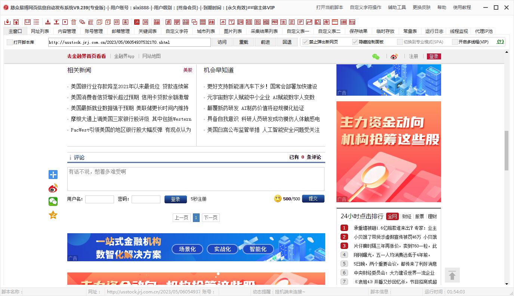514x296 pixels.
Task: Click the trash can toolbar icon
Action: [74, 22]
